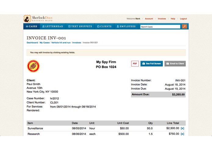Edit Research quantity 1.5
The height and width of the screenshot is (150, 212).
click(x=150, y=134)
